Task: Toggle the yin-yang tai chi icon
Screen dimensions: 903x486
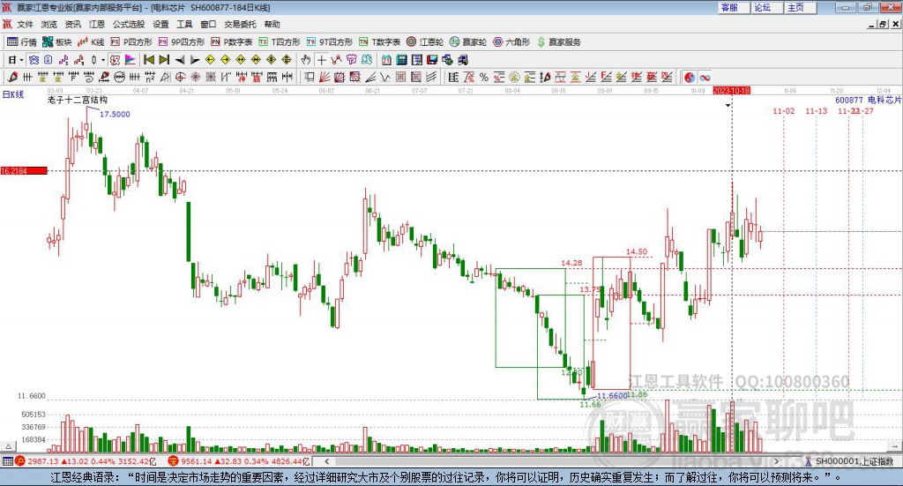Action: (690, 77)
